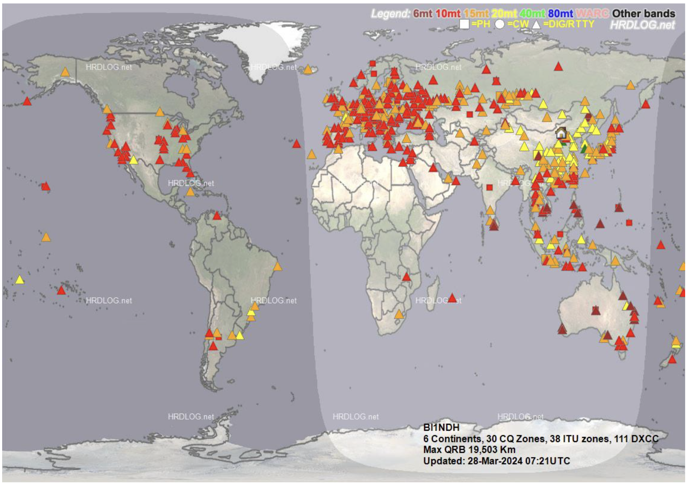Select the yellow triangle in Baja California
The image size is (689, 487).
(134, 160)
